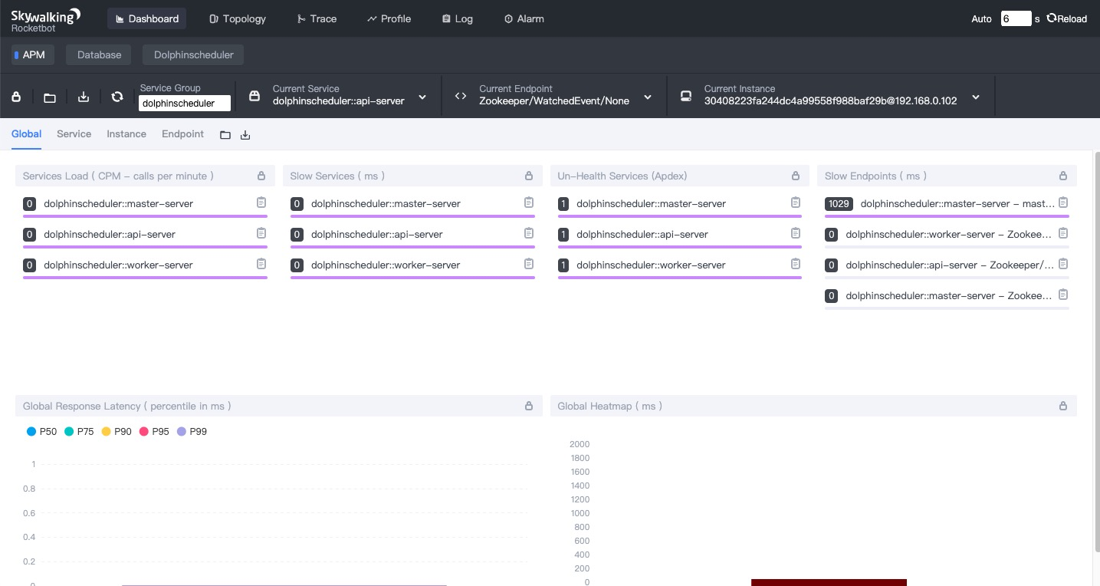Toggle lock on Slow Services panel
The height and width of the screenshot is (586, 1100).
(x=529, y=176)
